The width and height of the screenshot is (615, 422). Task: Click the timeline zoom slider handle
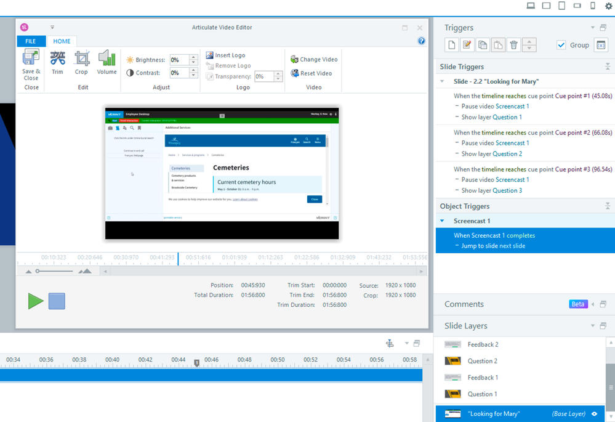pyautogui.click(x=38, y=271)
